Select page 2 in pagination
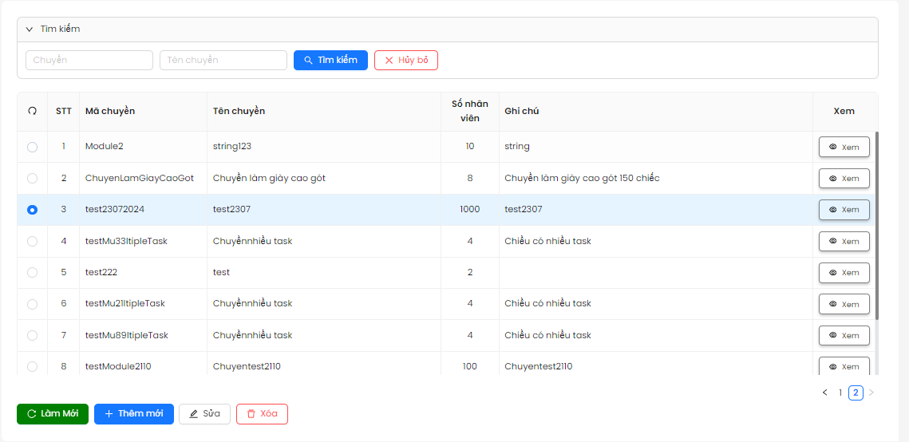Viewport: 909px width, 442px height. [856, 393]
